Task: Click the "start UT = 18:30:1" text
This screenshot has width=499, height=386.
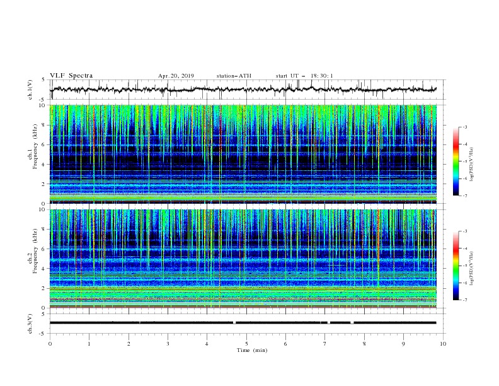Action: tap(304, 76)
